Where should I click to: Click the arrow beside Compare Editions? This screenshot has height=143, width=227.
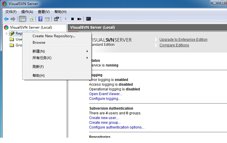tap(156, 45)
